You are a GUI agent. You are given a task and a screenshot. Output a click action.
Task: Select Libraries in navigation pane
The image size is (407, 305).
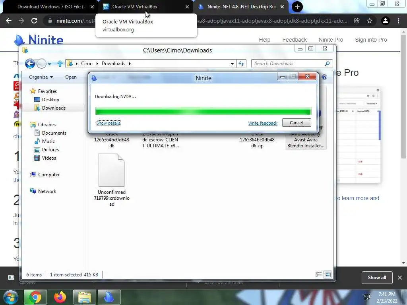(47, 124)
